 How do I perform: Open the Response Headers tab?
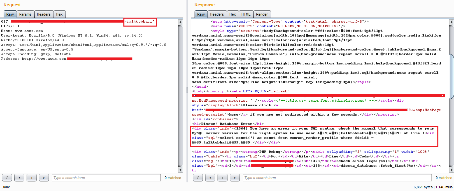click(x=217, y=14)
